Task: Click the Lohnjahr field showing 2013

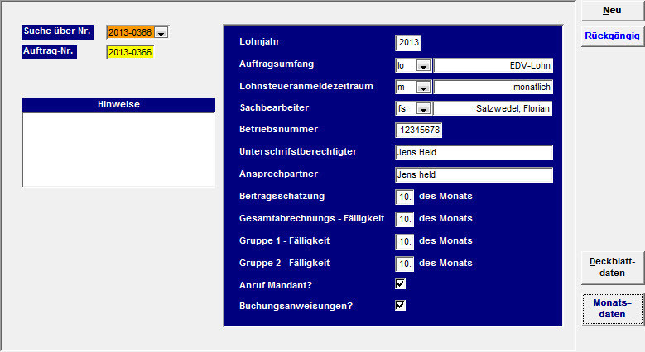Action: pos(408,43)
